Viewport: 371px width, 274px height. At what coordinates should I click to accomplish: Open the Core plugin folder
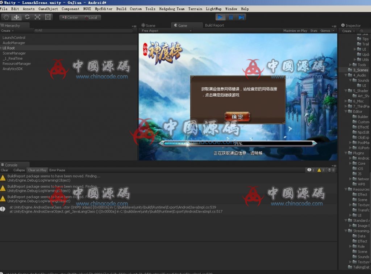point(359,163)
